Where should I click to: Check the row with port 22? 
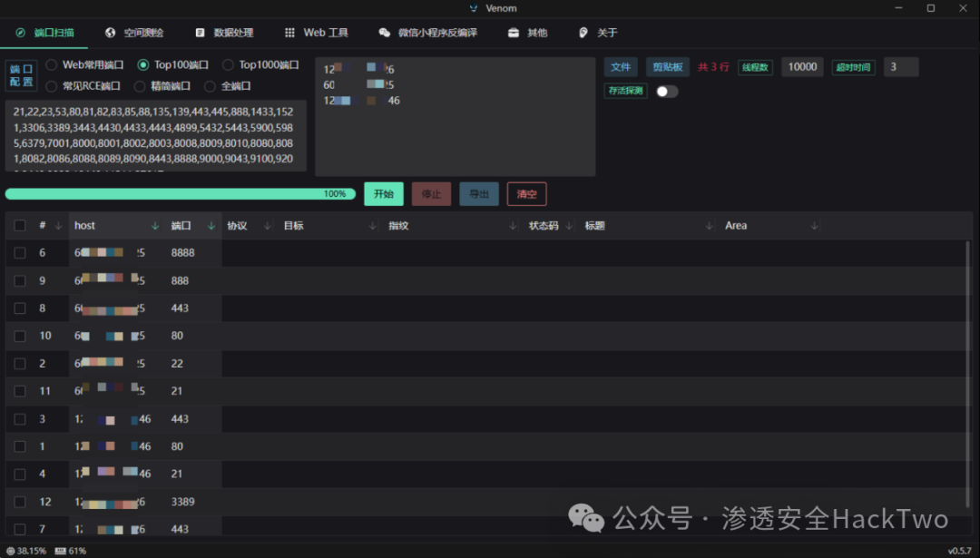(x=20, y=364)
